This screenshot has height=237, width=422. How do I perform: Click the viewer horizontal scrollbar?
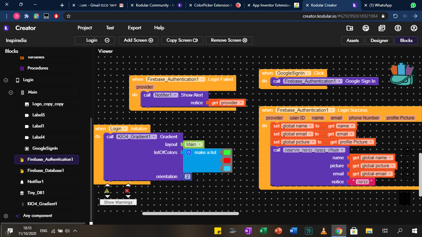[x=190, y=213]
